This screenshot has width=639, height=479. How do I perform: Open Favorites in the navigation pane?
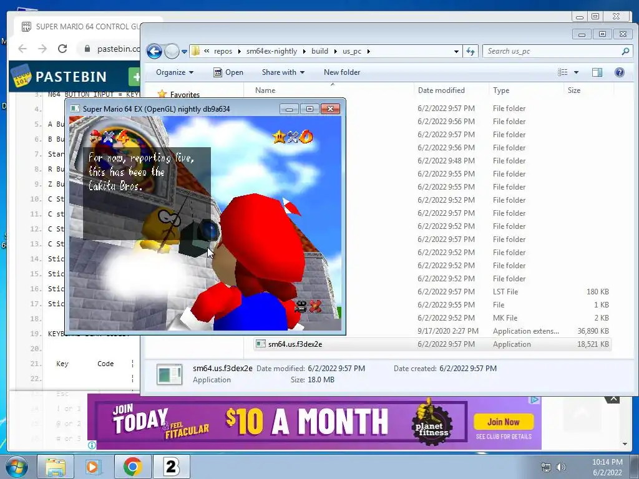[185, 95]
